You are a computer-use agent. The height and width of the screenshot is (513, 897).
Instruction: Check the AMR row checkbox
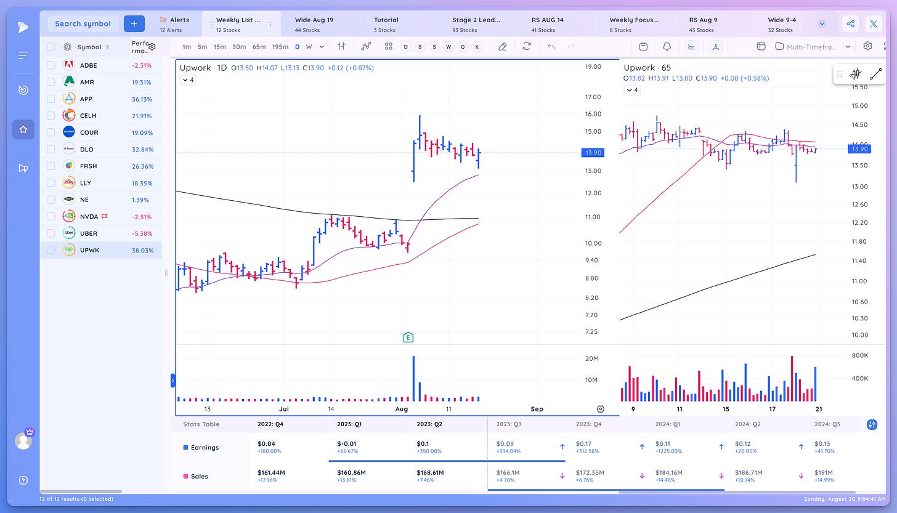tap(51, 82)
